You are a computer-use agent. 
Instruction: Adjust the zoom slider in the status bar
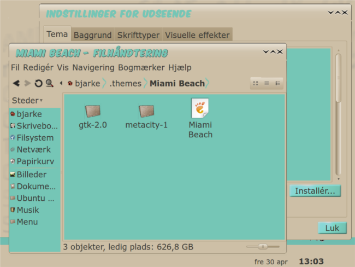[x=263, y=247]
